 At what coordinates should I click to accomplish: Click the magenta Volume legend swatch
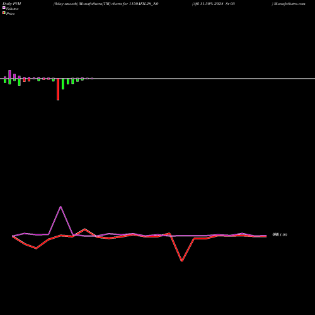(4, 8)
